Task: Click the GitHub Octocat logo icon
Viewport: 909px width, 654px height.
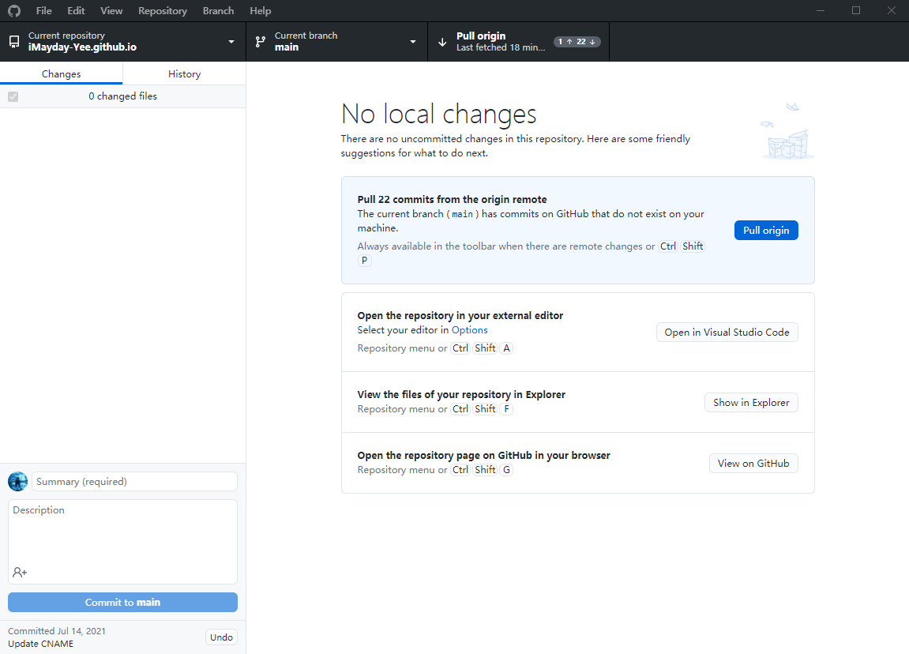Action: click(x=14, y=11)
